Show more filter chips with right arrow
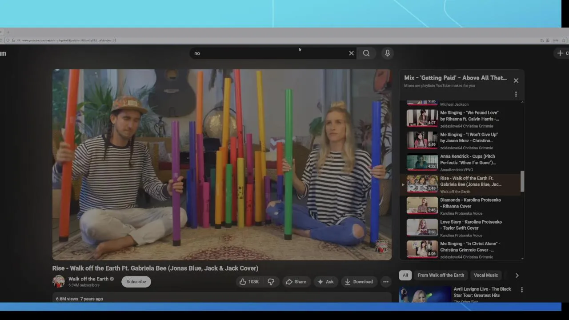 [517, 276]
